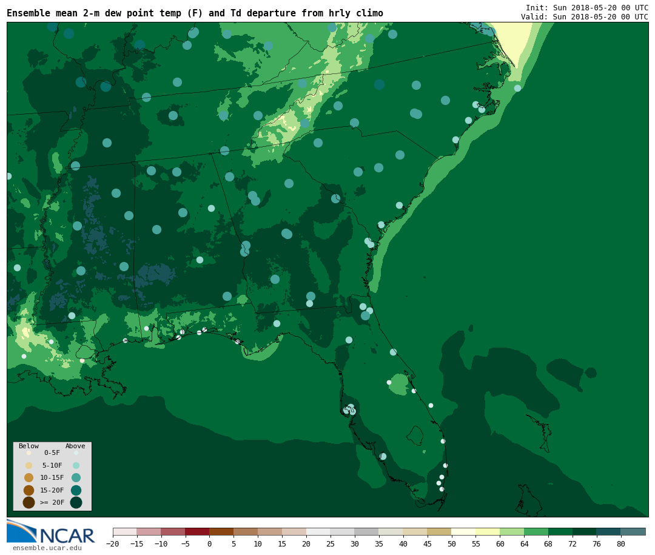
Task: Click the '-10' colorbar tick label
Action: pyautogui.click(x=161, y=543)
